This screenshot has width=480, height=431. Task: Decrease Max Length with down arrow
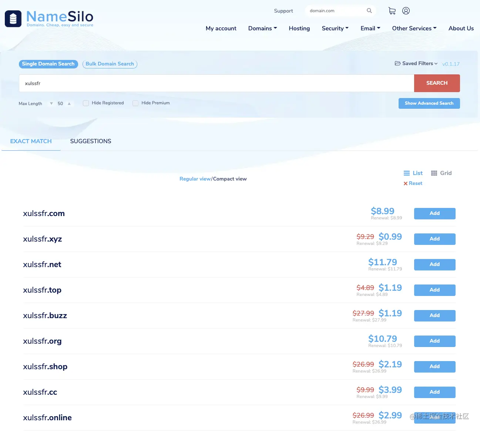click(51, 104)
